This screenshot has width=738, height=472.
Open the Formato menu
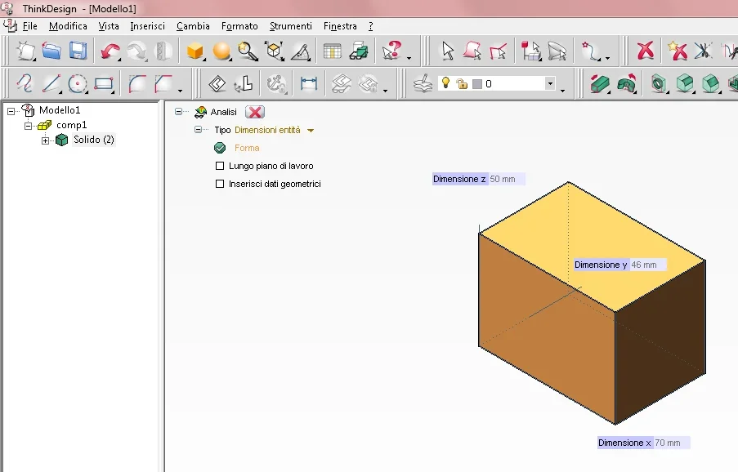click(239, 26)
